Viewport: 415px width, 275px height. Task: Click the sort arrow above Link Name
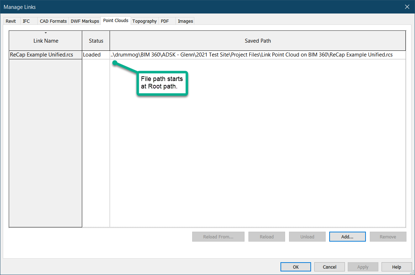coord(46,33)
